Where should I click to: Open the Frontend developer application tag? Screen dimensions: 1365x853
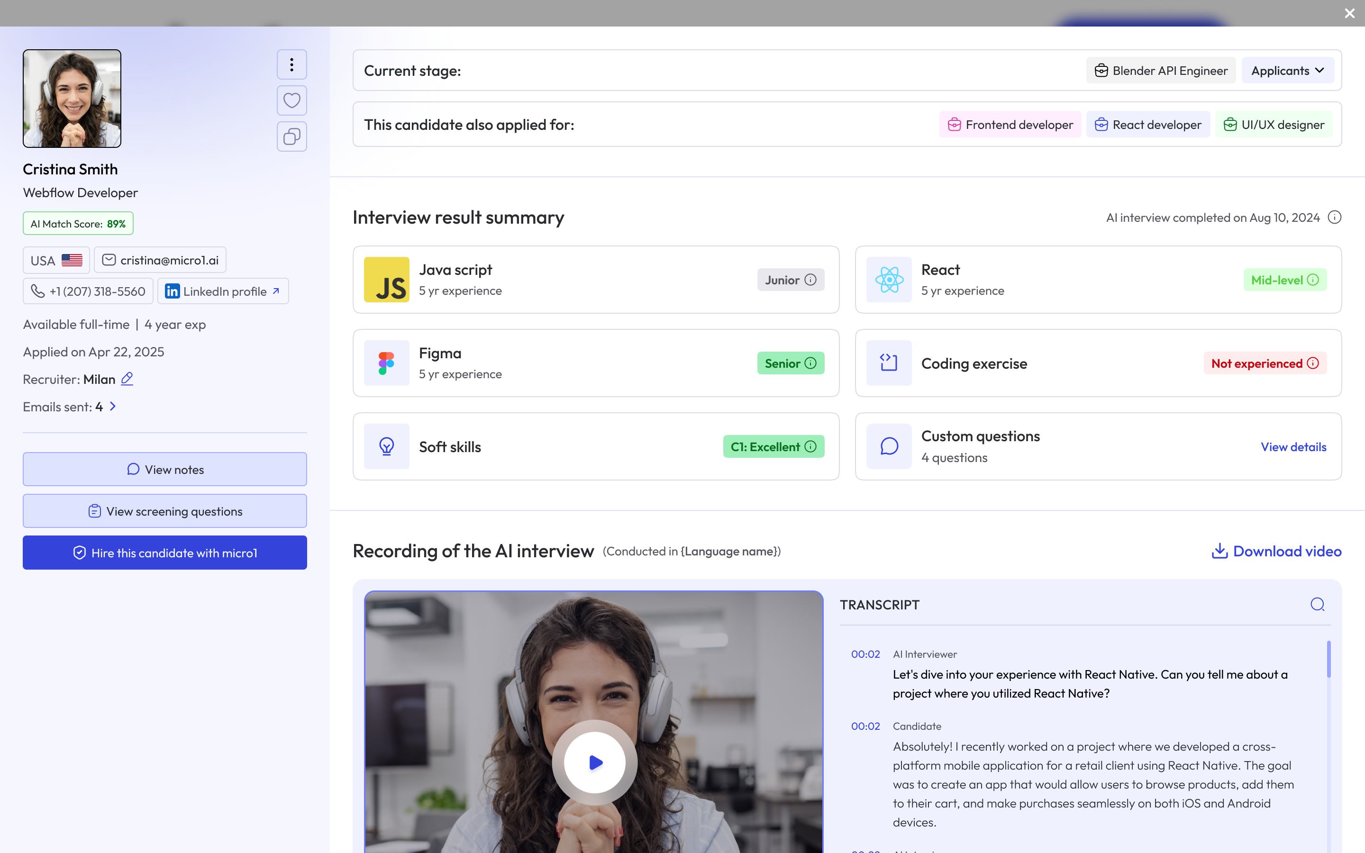point(1010,125)
